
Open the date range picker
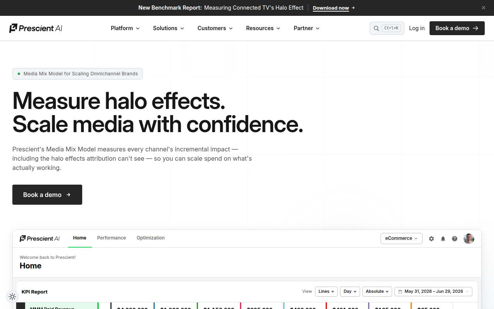click(x=433, y=292)
